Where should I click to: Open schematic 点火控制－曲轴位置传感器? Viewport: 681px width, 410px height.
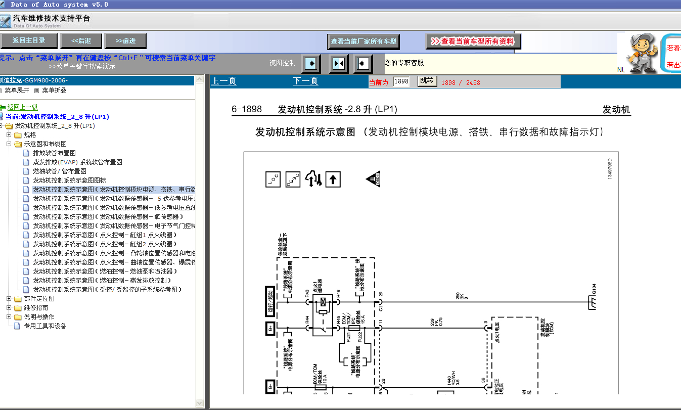(114, 262)
